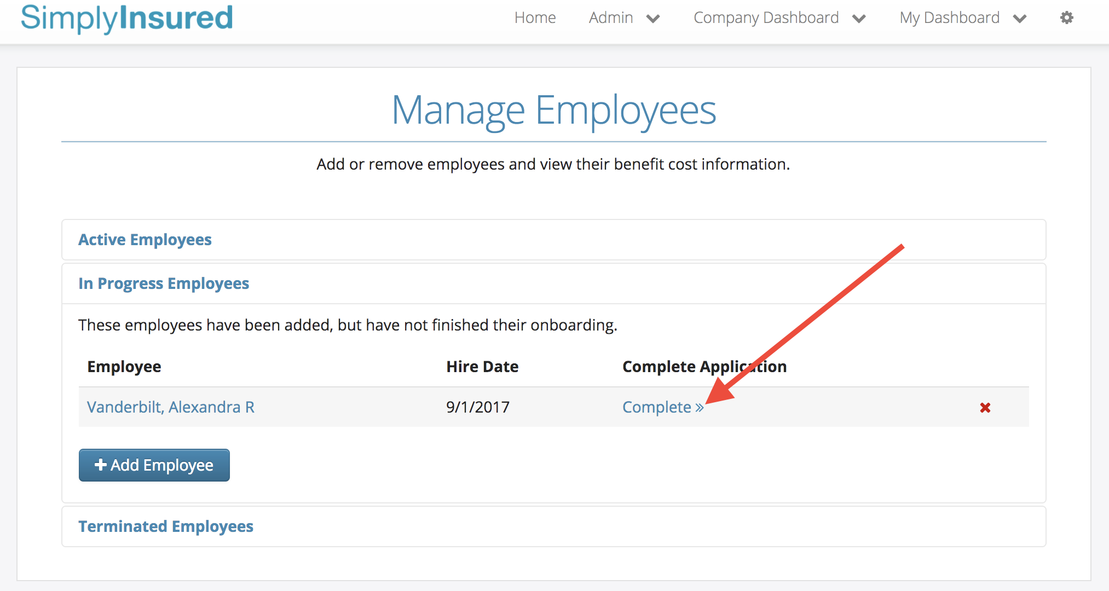Click the double-arrow chevron next to Complete
Screen dimensions: 1109x591
tap(700, 407)
